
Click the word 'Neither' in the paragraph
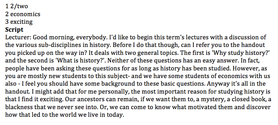[118, 61]
